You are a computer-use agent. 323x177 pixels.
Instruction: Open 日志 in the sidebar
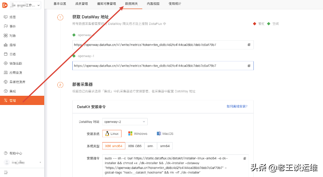pos(13,54)
